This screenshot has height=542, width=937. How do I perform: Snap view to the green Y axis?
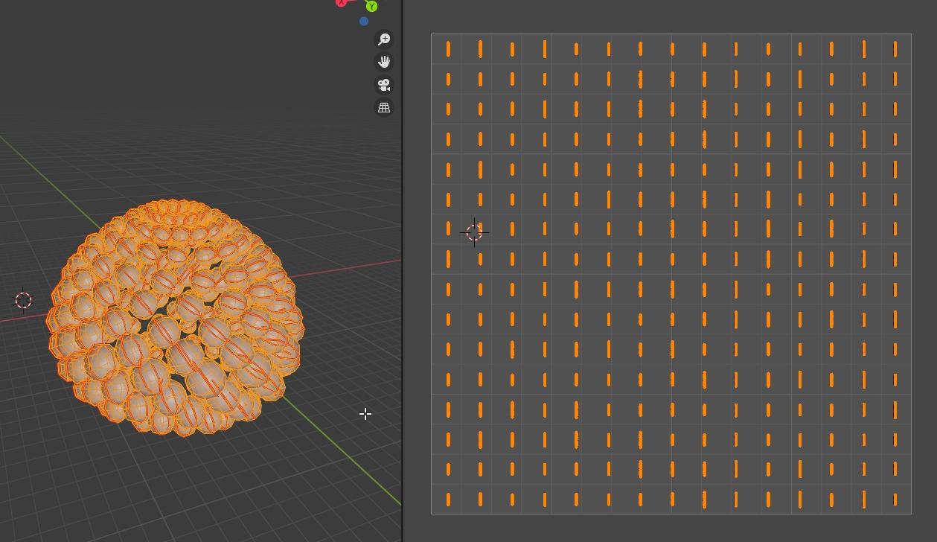tap(371, 7)
